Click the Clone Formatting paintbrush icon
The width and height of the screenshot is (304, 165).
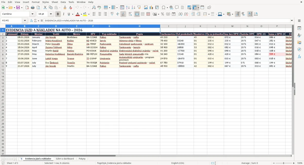pyautogui.click(x=65, y=7)
